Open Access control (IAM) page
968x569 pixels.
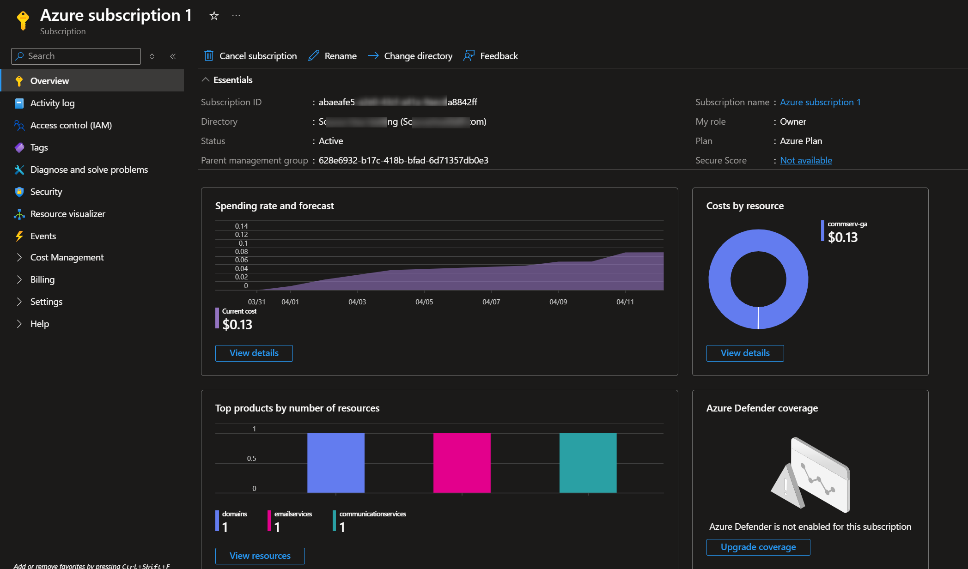pos(71,125)
